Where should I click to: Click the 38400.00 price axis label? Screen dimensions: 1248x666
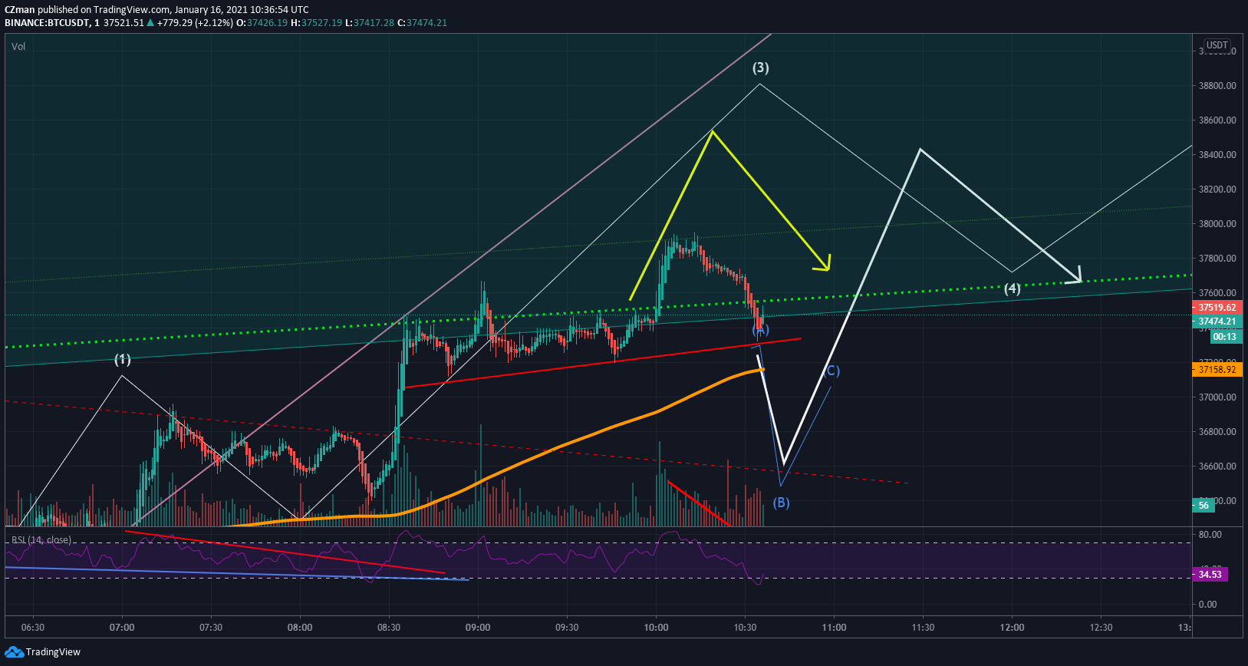pos(1217,155)
